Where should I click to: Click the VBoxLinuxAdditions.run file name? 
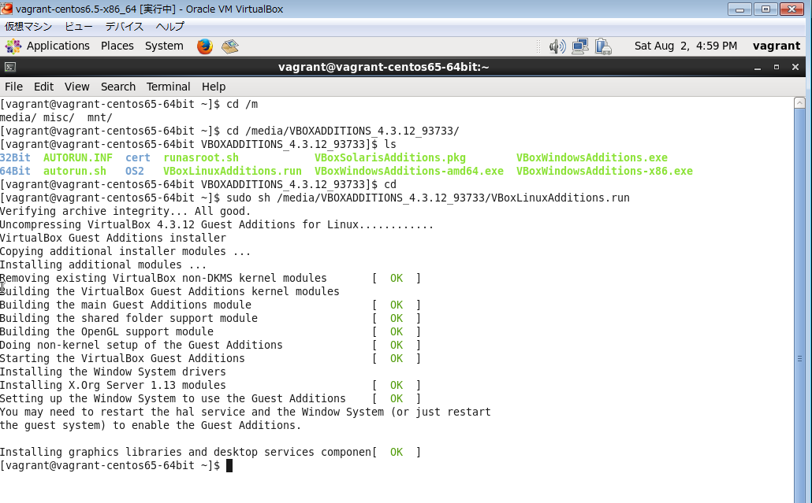[233, 171]
